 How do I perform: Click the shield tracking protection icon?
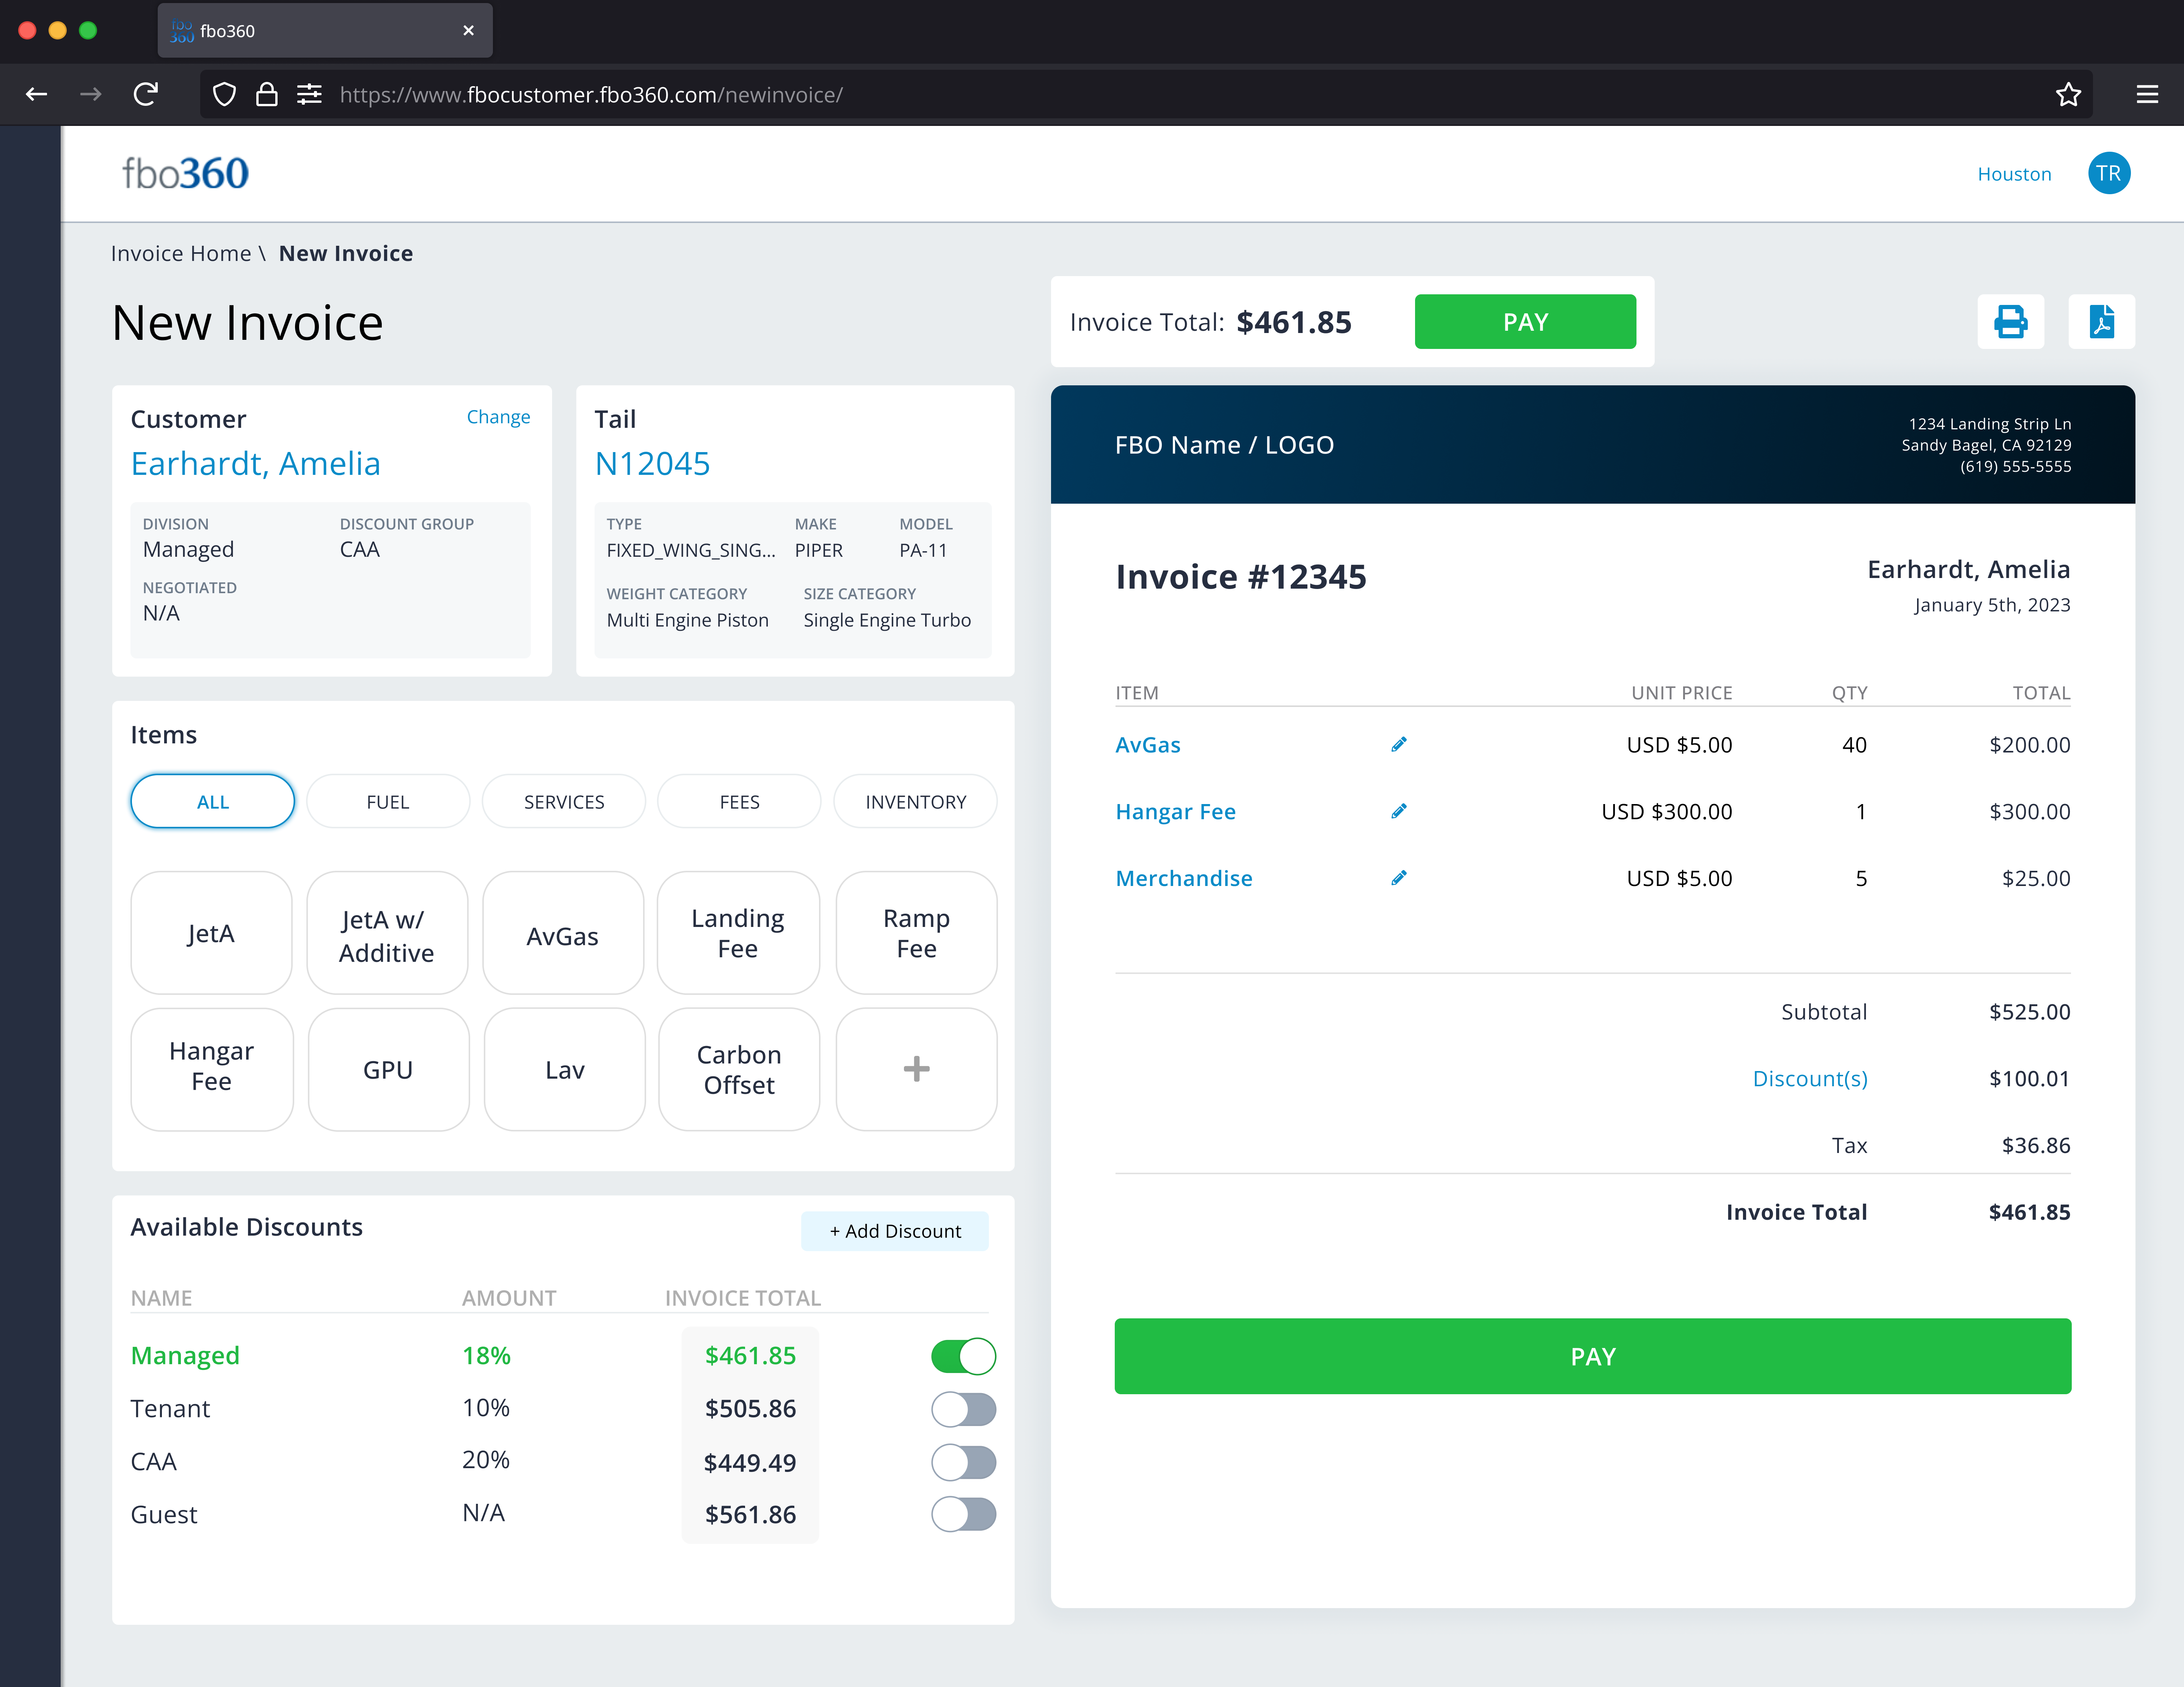point(224,94)
